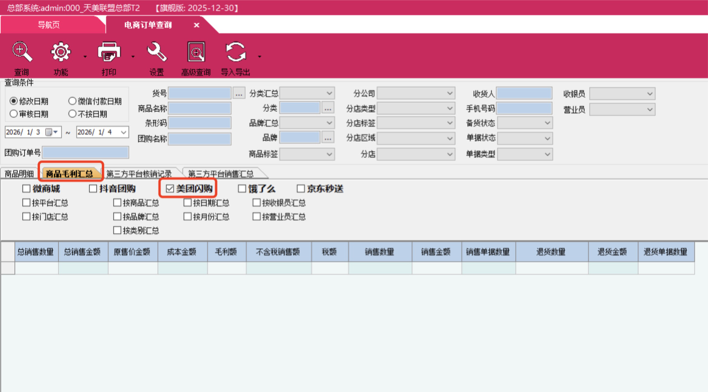Viewport: 708px width, 392px height.
Task: Click the 毛利额 column header
Action: click(x=226, y=252)
